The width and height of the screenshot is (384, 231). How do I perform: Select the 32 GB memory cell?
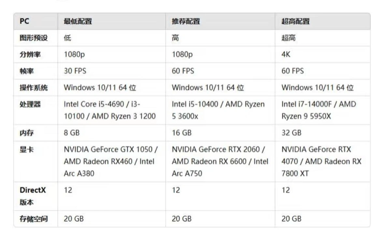coord(291,133)
